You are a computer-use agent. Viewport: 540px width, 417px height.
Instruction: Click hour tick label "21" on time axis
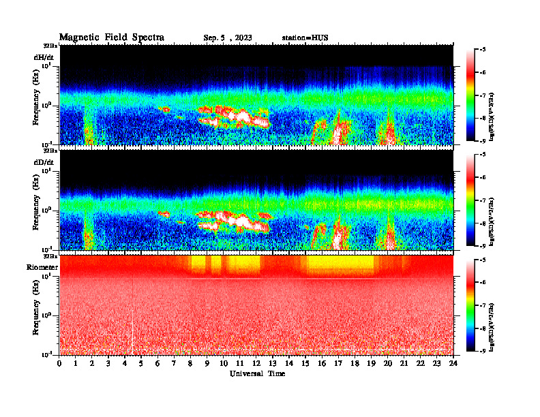404,363
